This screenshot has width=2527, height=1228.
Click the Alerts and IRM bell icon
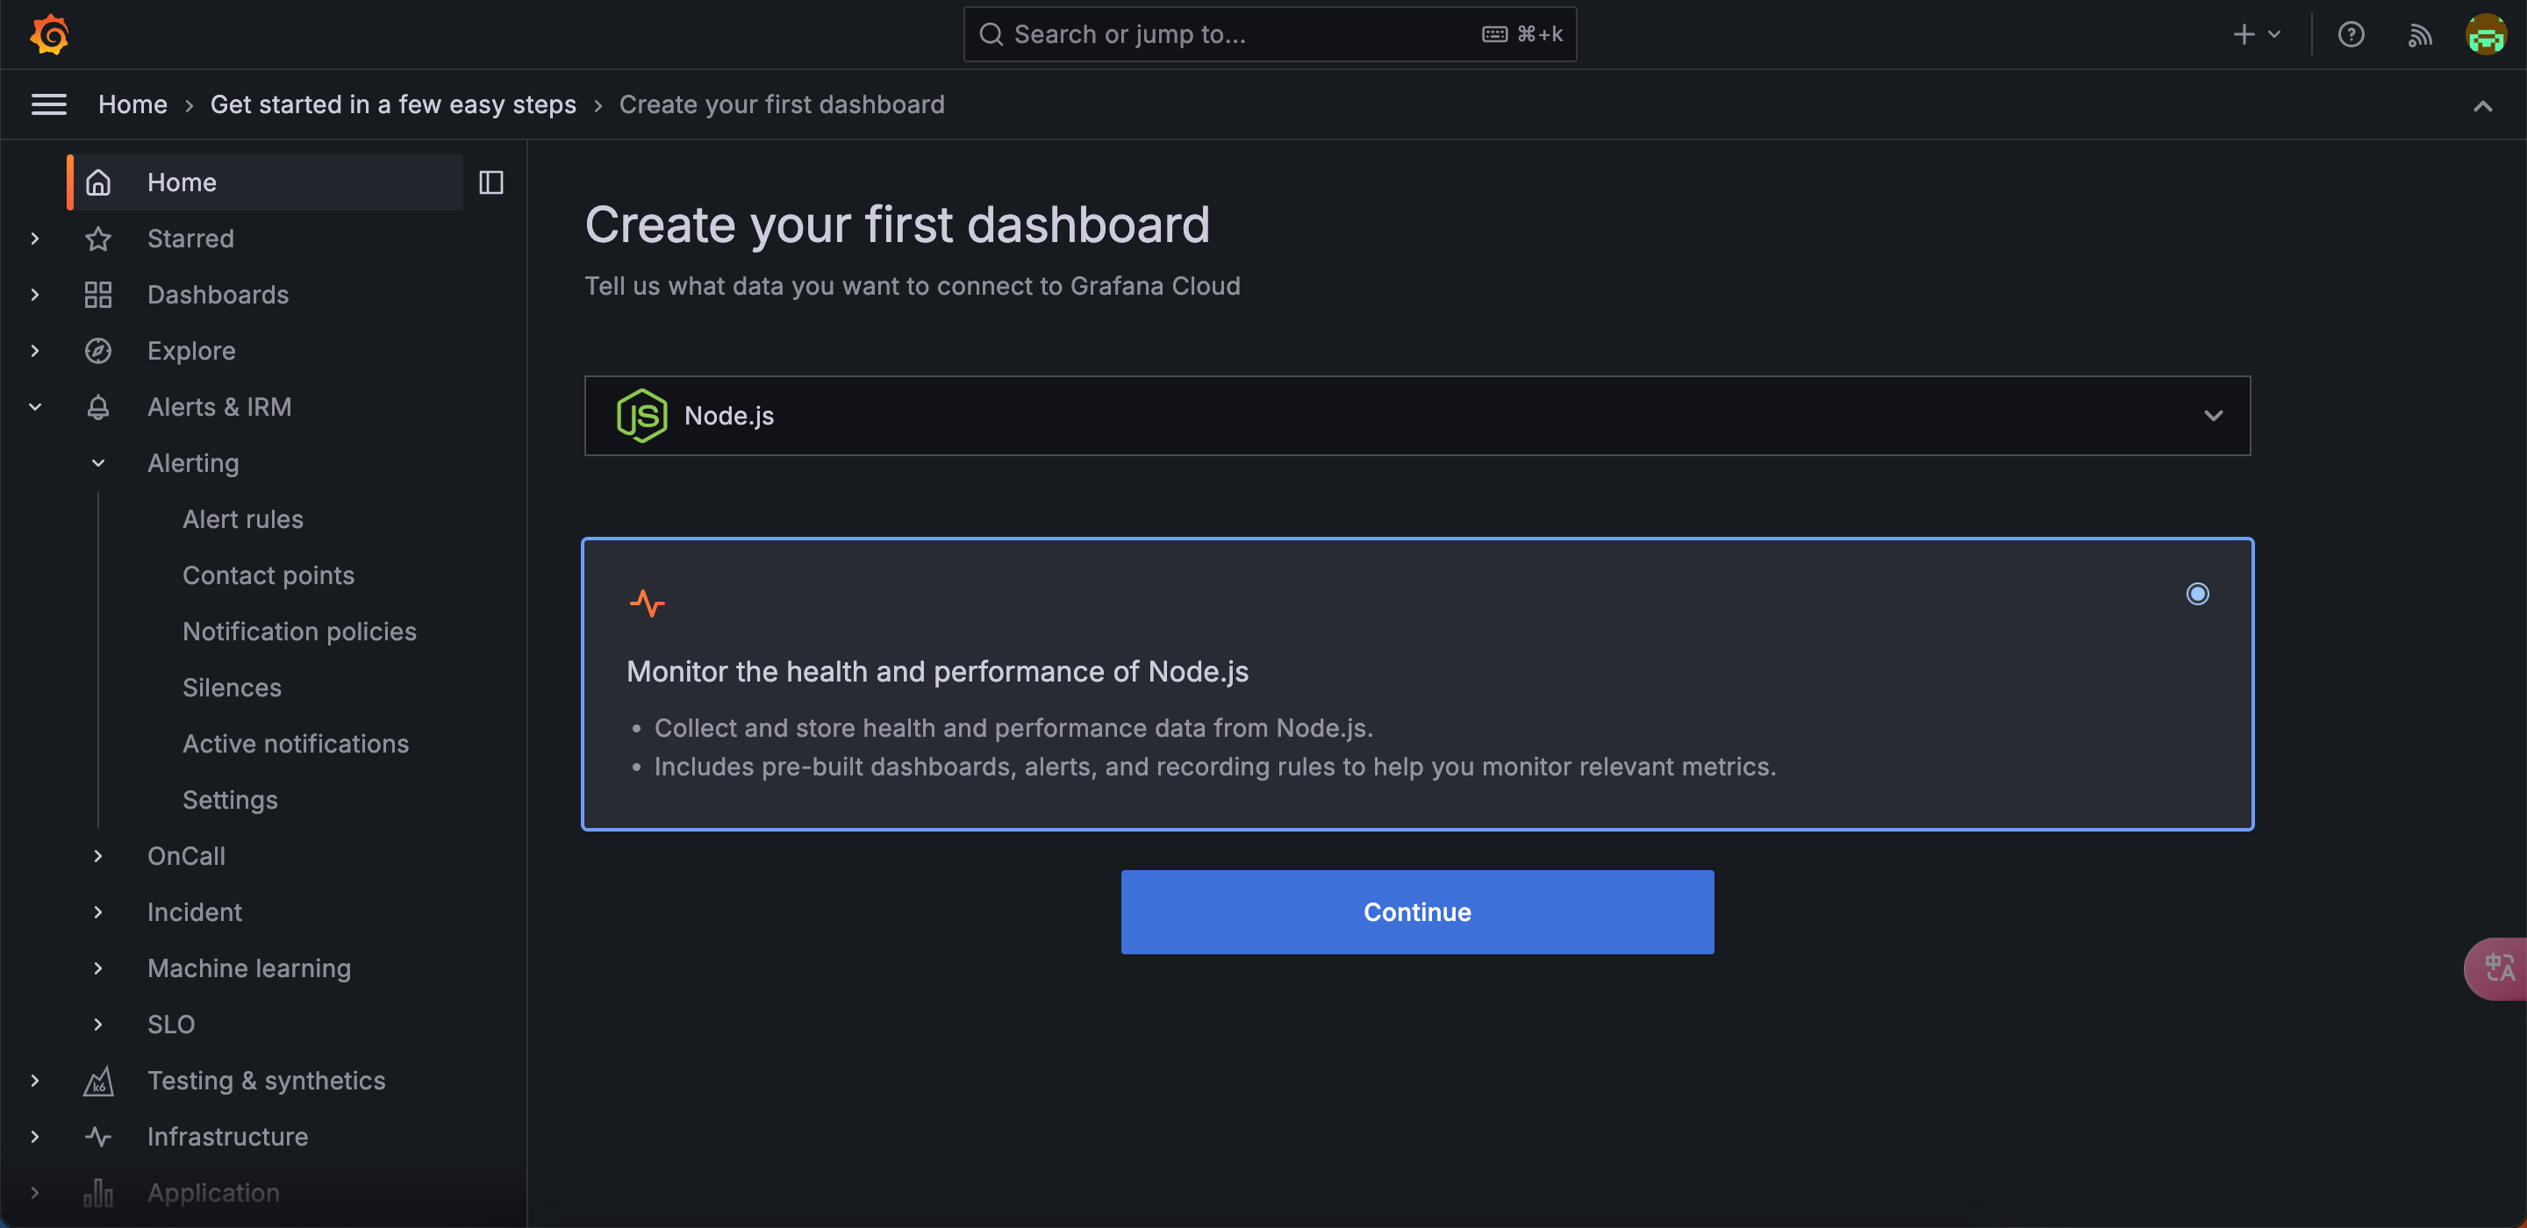pos(98,406)
